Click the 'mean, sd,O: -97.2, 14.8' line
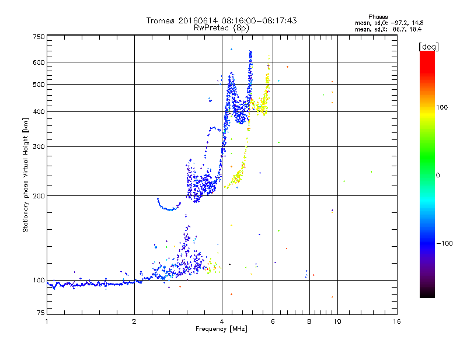The height and width of the screenshot is (350, 467). pos(389,23)
